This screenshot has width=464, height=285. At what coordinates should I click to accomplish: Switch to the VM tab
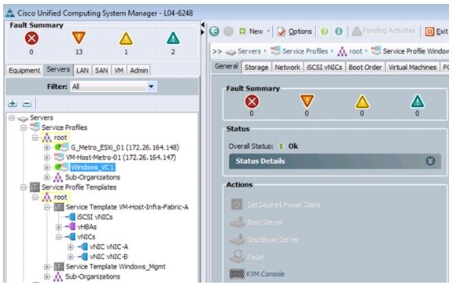point(119,70)
